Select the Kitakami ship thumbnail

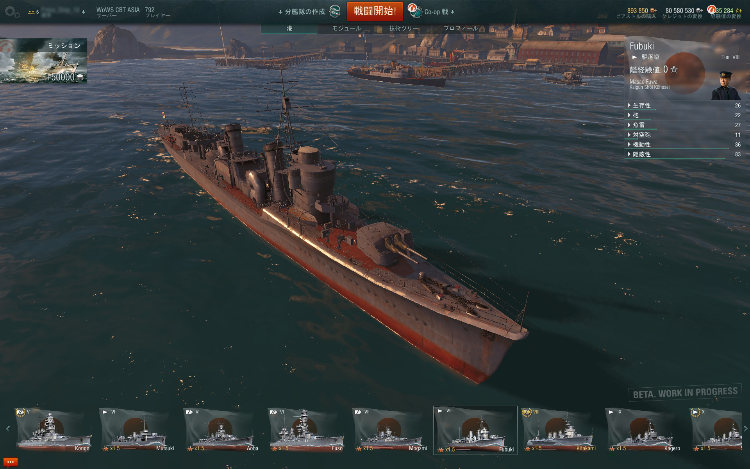(559, 430)
